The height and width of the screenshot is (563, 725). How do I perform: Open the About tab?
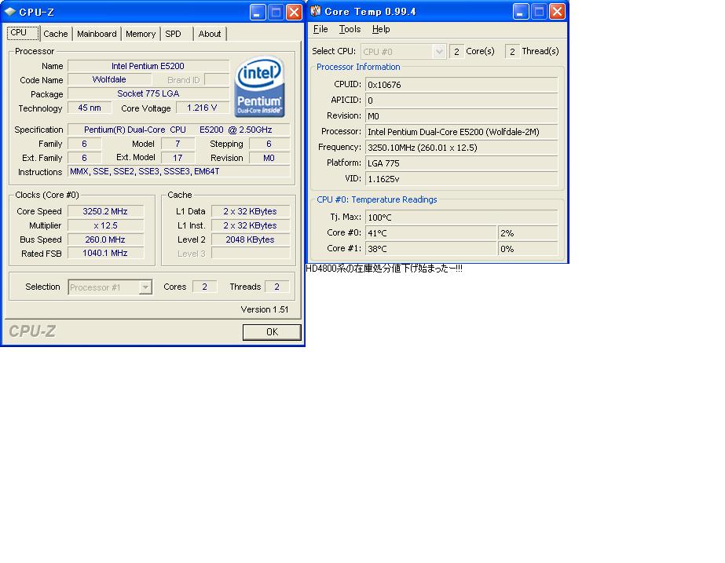[x=210, y=34]
